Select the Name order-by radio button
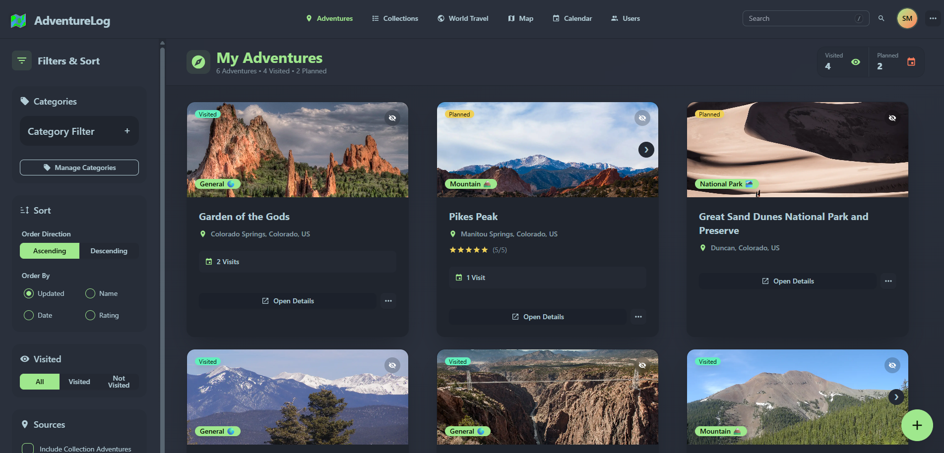Screen dimensions: 944x453 pos(90,293)
